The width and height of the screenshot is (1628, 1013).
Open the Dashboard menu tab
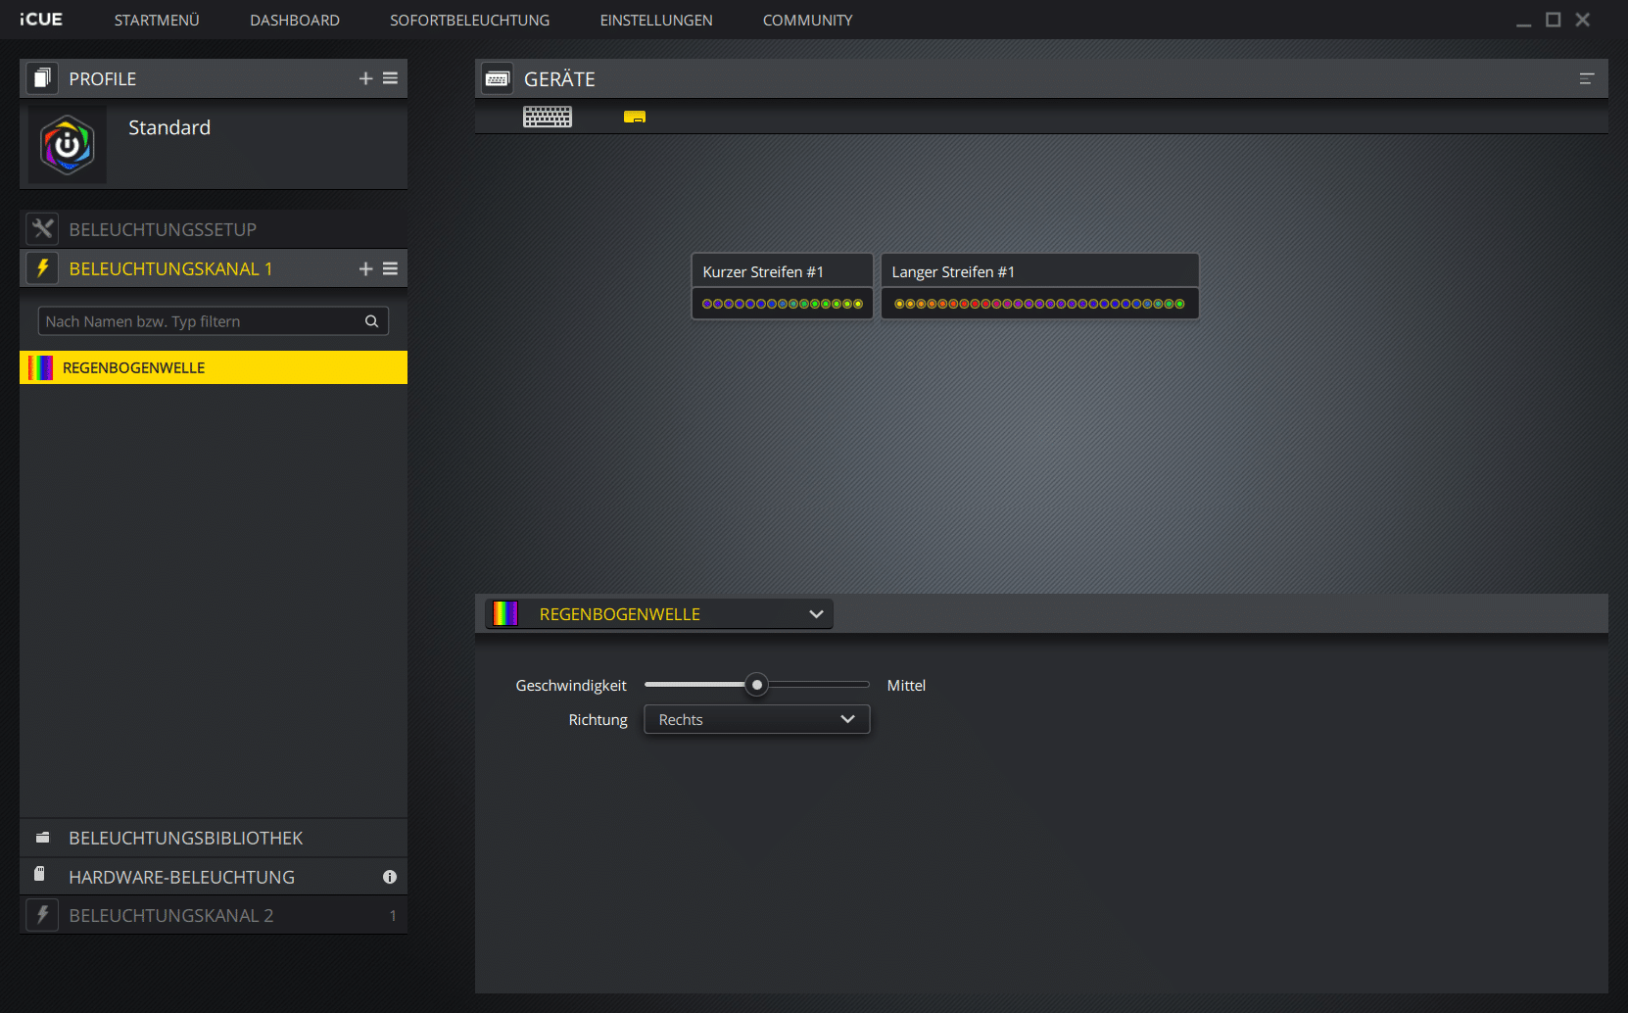295,21
